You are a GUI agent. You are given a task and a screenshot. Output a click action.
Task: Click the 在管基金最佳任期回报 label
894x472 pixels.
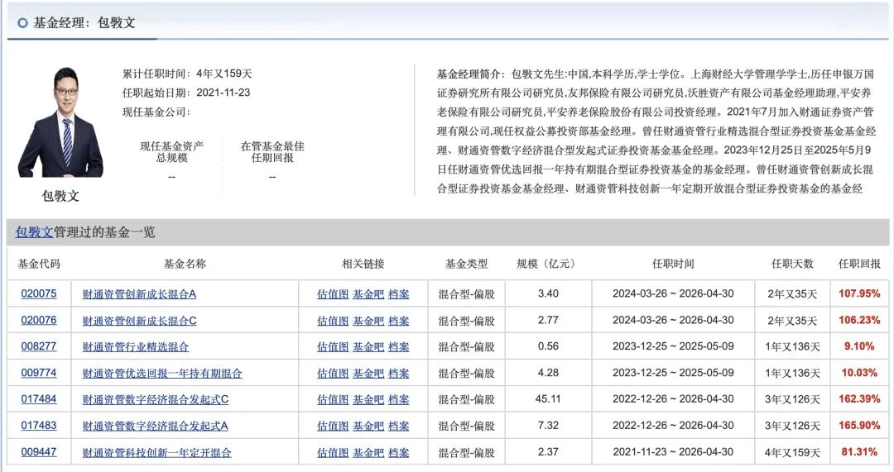click(272, 152)
